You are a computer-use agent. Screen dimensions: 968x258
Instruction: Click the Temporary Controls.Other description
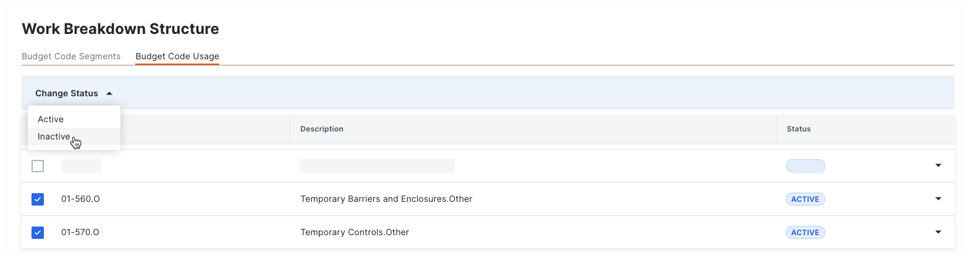[355, 232]
